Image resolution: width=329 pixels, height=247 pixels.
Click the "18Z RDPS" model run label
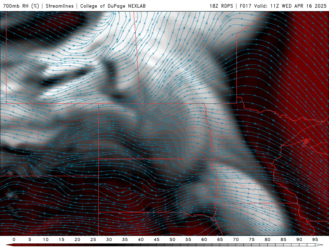(x=221, y=6)
